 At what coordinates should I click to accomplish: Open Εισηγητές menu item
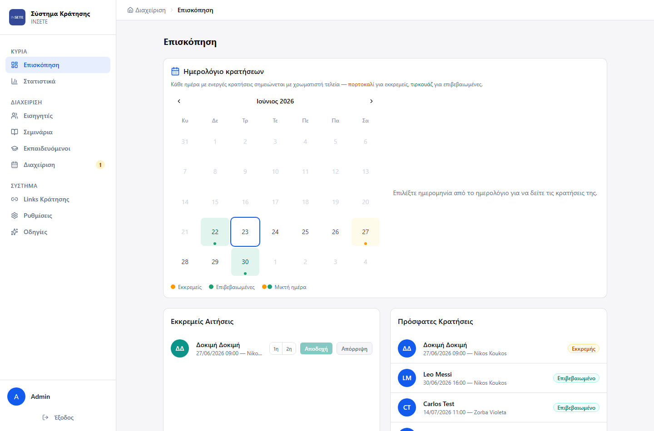coord(58,116)
